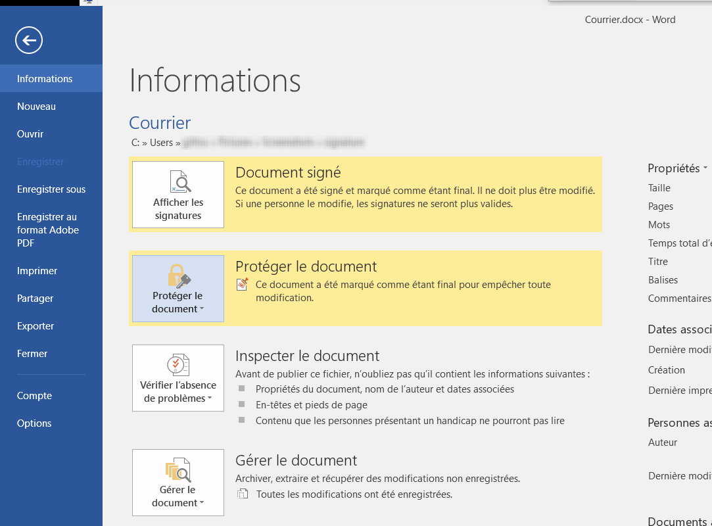Screen dimensions: 712x526
Task: Choose Enregistrer sous in the left menu
Action: point(51,189)
